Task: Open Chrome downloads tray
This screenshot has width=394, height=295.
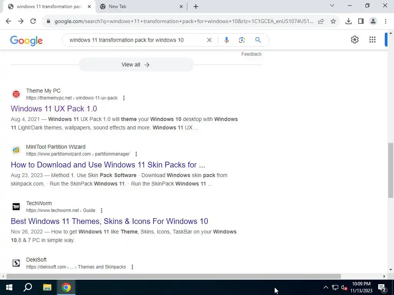Action: click(349, 22)
